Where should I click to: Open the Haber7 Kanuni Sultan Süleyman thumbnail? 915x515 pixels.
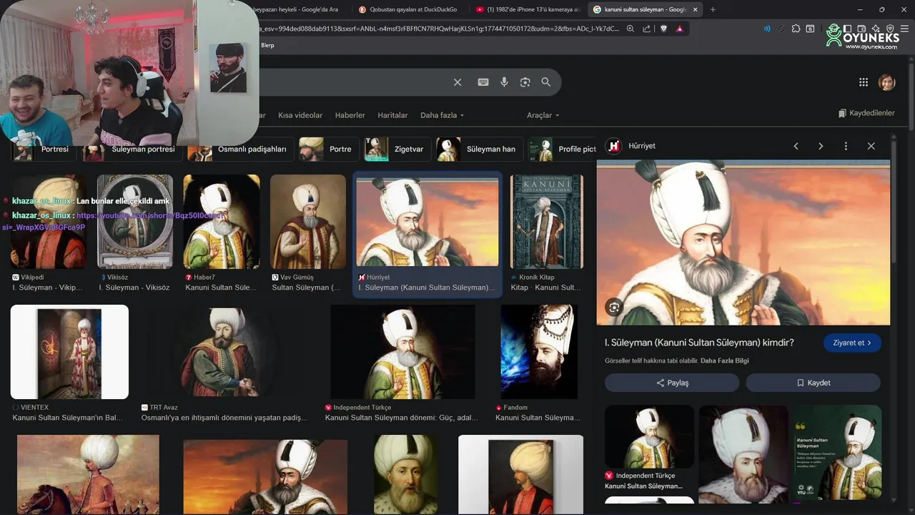click(x=222, y=222)
